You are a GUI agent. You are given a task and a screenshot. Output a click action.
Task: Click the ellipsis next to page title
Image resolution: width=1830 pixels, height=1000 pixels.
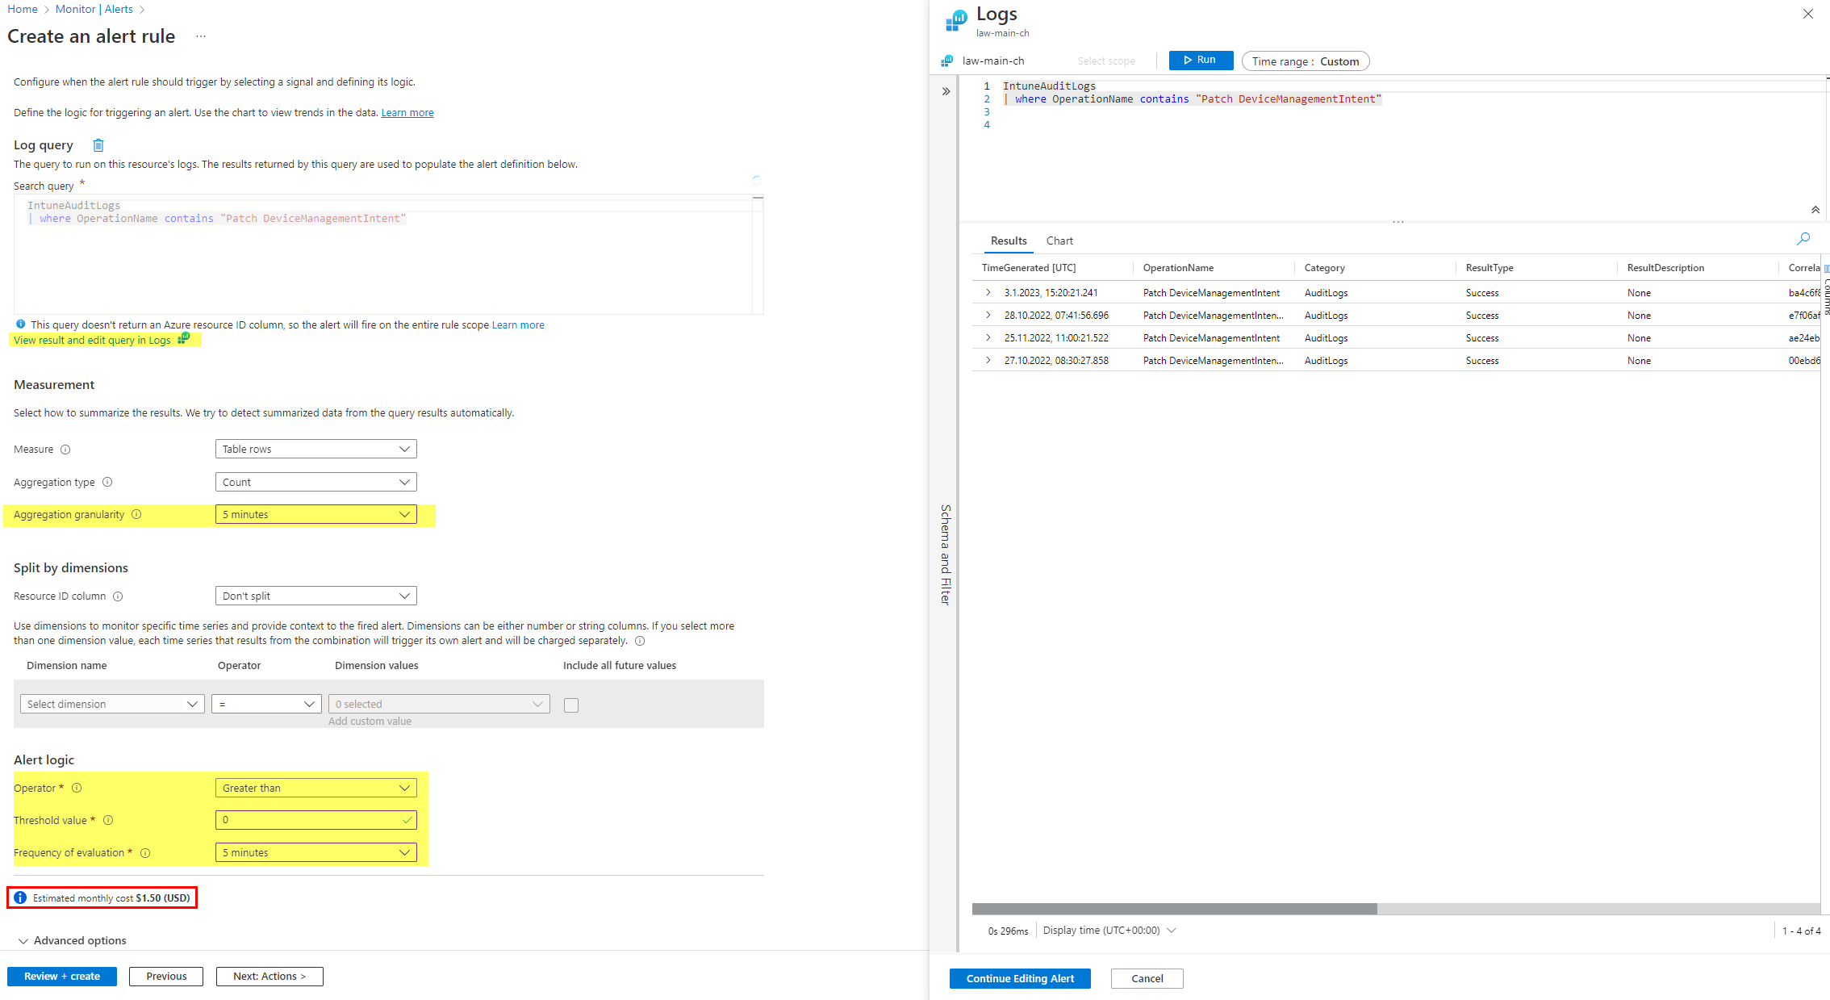pos(201,36)
